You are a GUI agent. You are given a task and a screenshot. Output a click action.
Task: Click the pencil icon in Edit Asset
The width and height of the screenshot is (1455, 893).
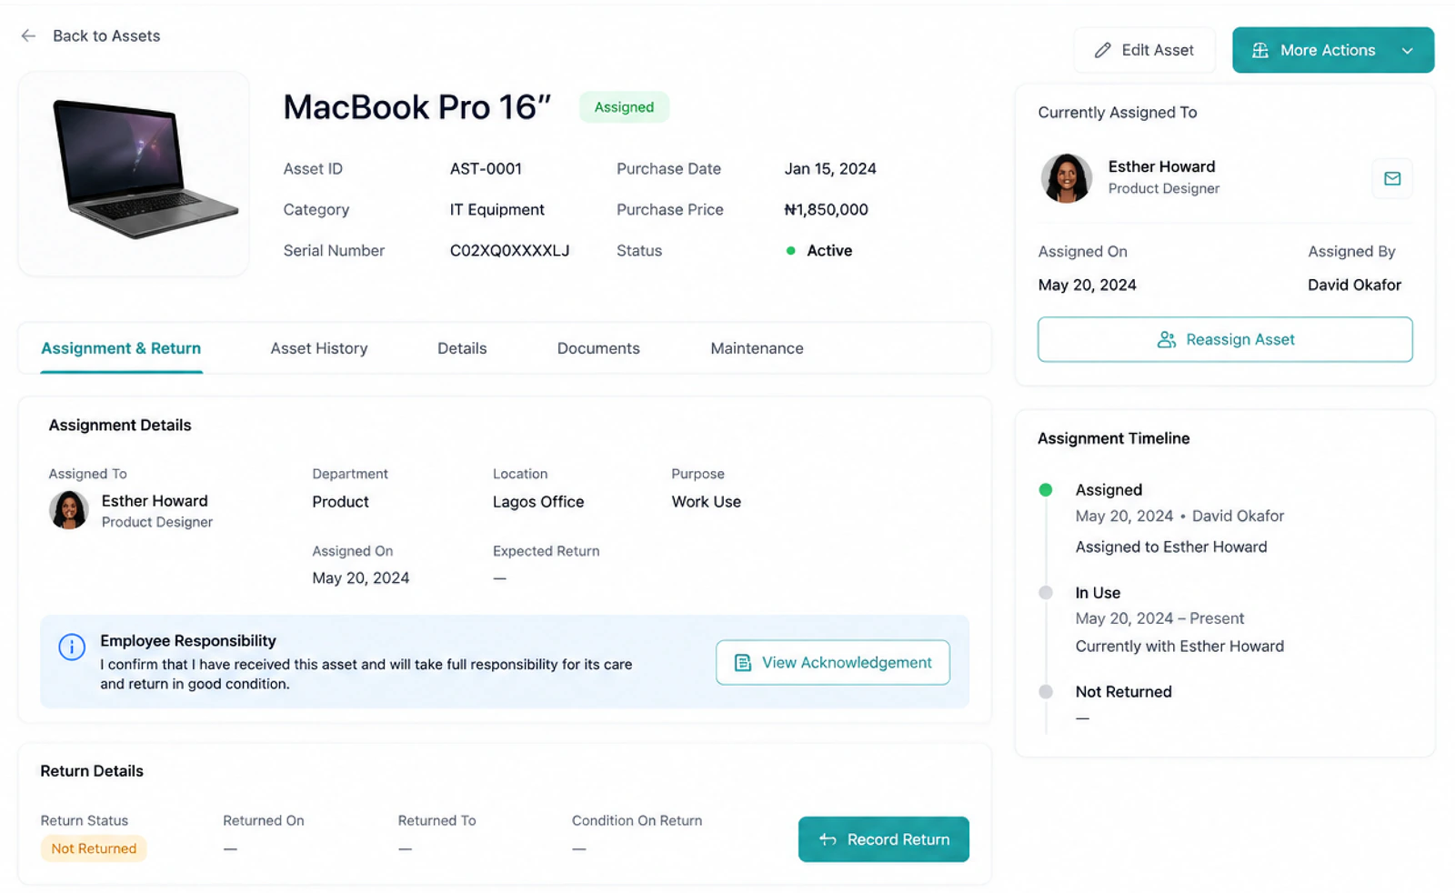pyautogui.click(x=1102, y=50)
